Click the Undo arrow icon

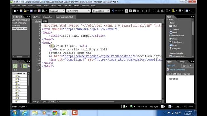point(113,11)
